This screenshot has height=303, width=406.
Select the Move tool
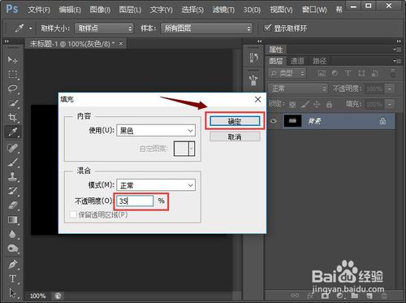point(12,59)
